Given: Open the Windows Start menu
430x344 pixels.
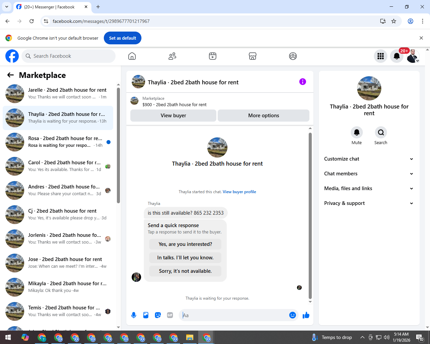Looking at the screenshot, I should [x=8, y=337].
